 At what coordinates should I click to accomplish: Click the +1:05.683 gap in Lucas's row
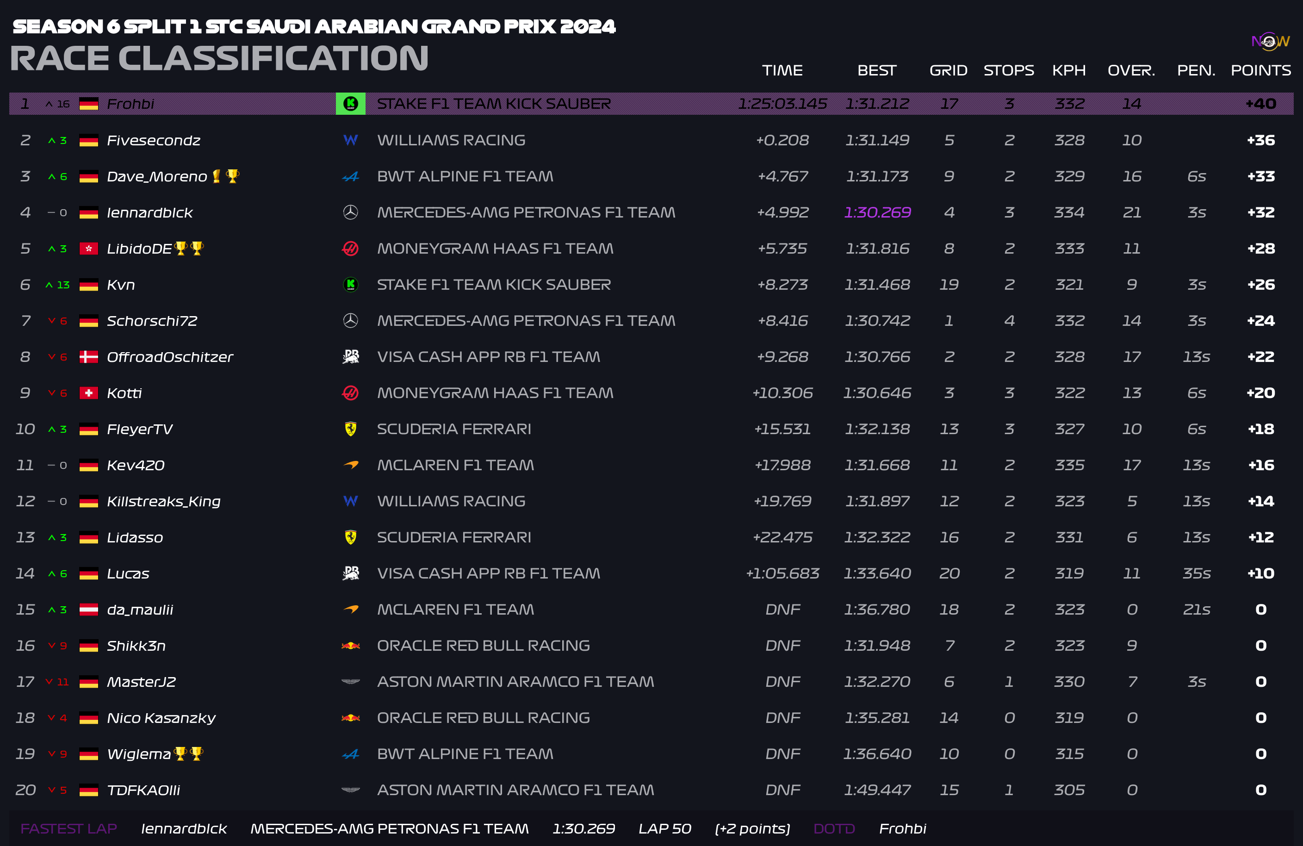[782, 573]
